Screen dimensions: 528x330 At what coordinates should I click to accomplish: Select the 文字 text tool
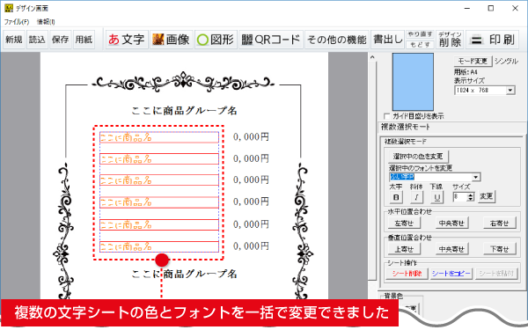[127, 40]
